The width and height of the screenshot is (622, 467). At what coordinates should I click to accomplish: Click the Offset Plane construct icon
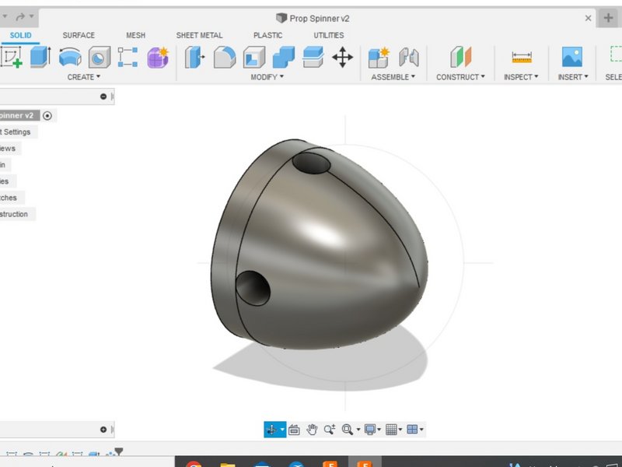point(460,57)
